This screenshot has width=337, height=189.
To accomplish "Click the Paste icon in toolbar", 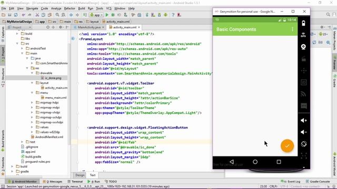I will tap(49, 15).
